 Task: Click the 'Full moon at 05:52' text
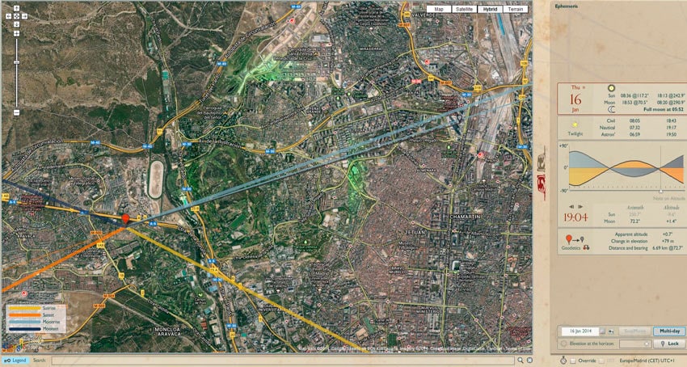coord(663,109)
